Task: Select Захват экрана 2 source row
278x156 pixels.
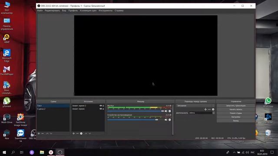Action: [88, 106]
